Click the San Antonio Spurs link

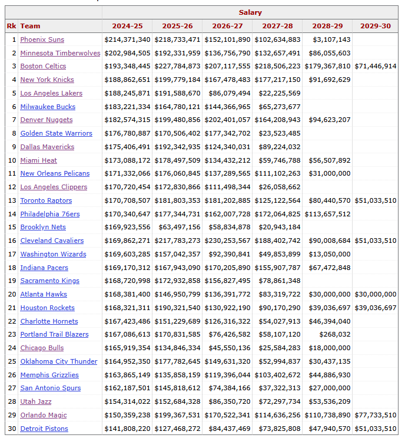tap(51, 388)
